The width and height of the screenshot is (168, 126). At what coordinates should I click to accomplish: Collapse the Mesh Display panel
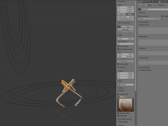click(118, 122)
